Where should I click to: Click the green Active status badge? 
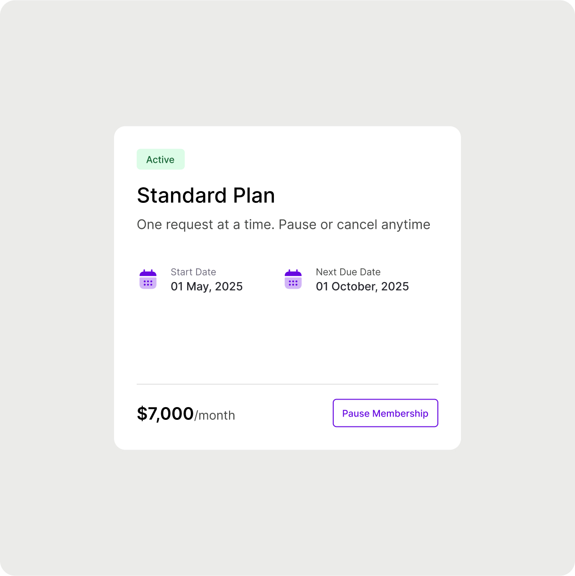click(x=161, y=159)
